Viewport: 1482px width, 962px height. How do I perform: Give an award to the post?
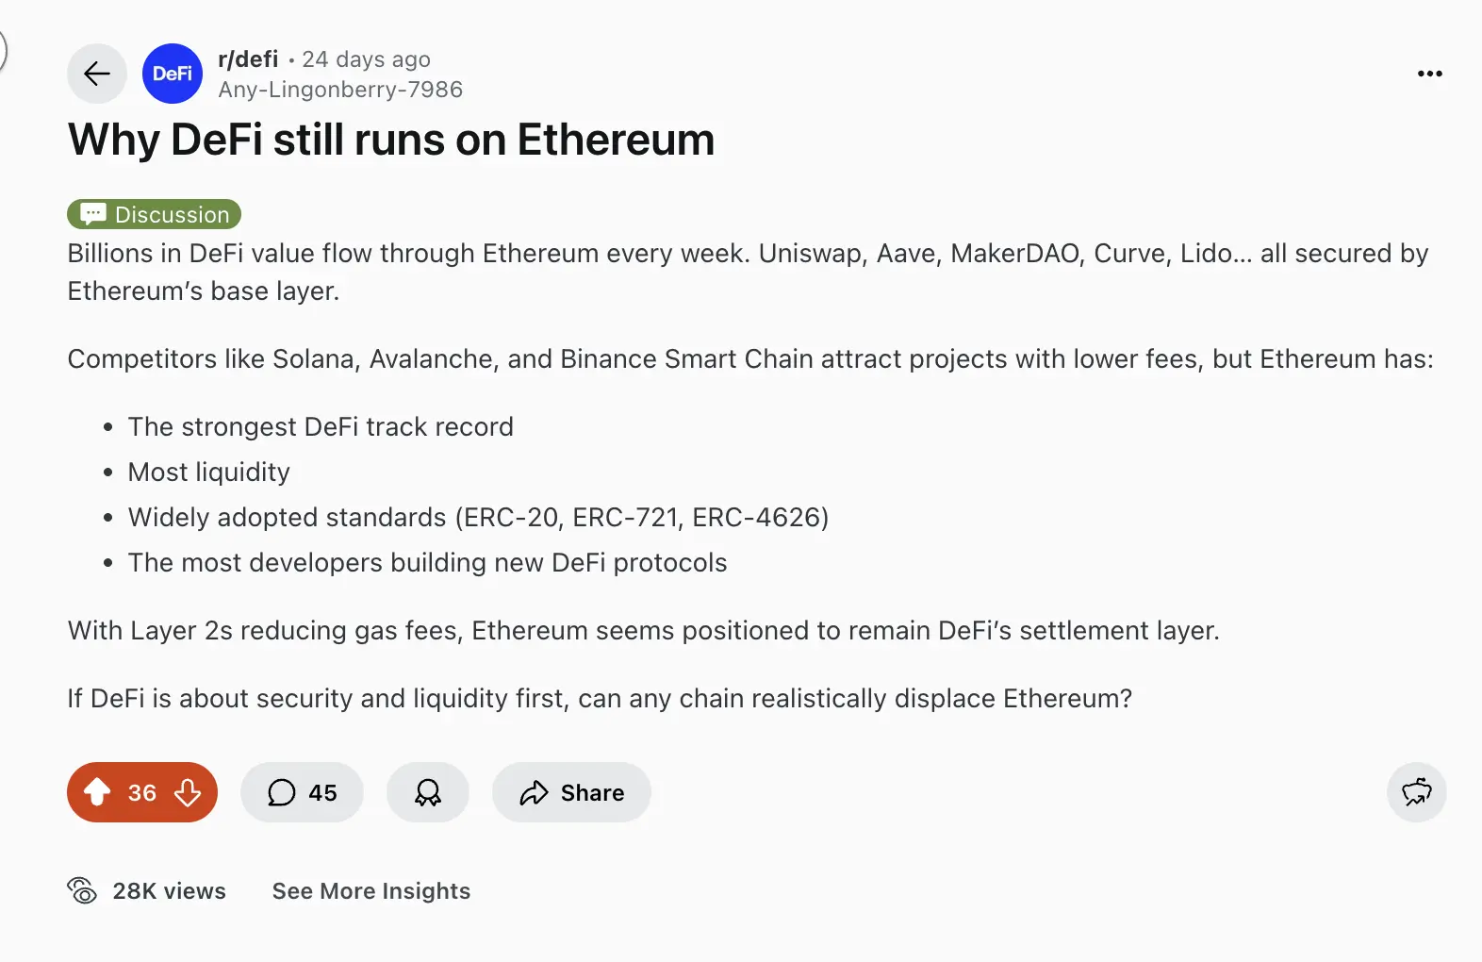coord(428,792)
